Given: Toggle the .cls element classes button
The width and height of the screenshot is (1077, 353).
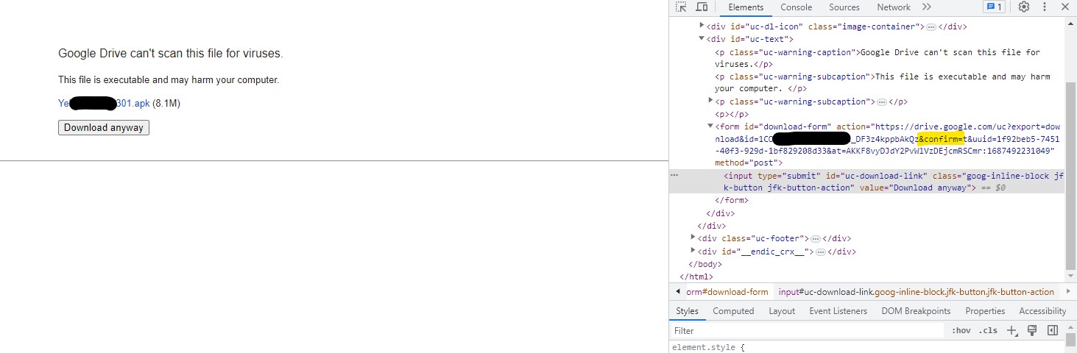Looking at the screenshot, I should tap(988, 331).
